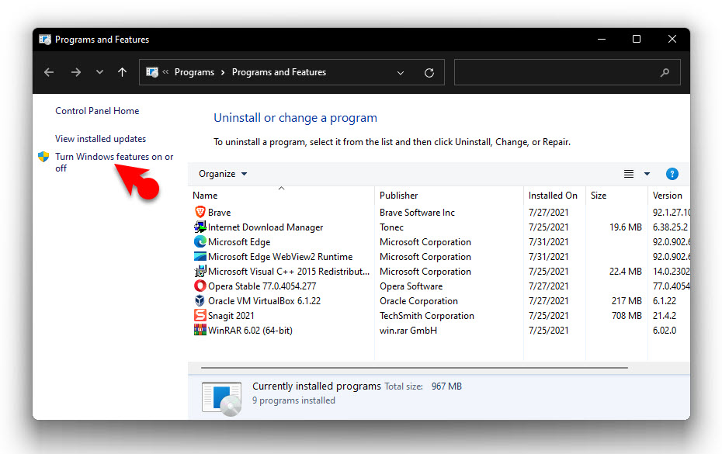Click the change view list icon
The width and height of the screenshot is (722, 454).
629,174
